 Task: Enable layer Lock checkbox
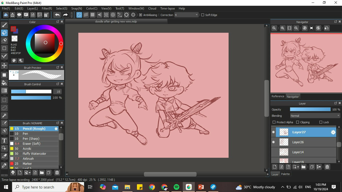pyautogui.click(x=321, y=122)
